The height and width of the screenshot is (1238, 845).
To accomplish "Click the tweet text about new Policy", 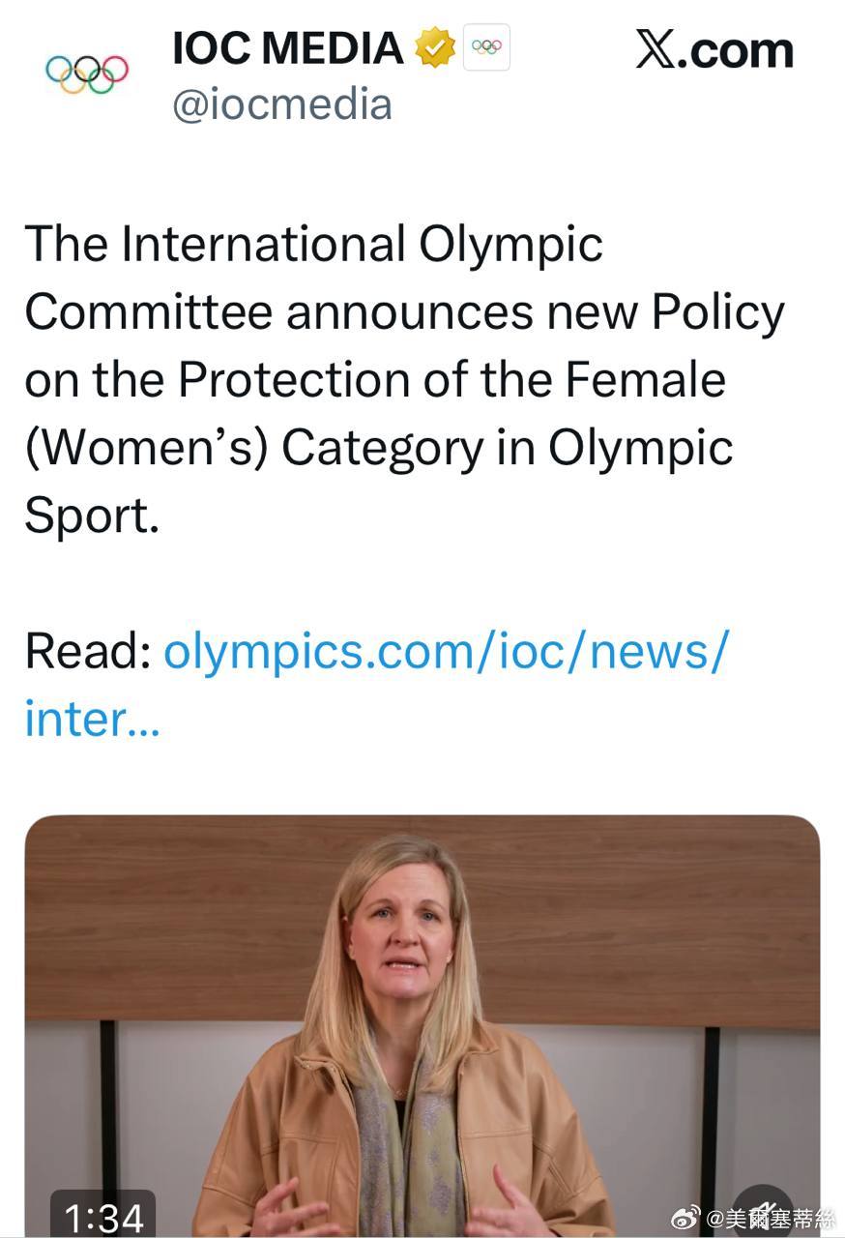I will pyautogui.click(x=403, y=311).
